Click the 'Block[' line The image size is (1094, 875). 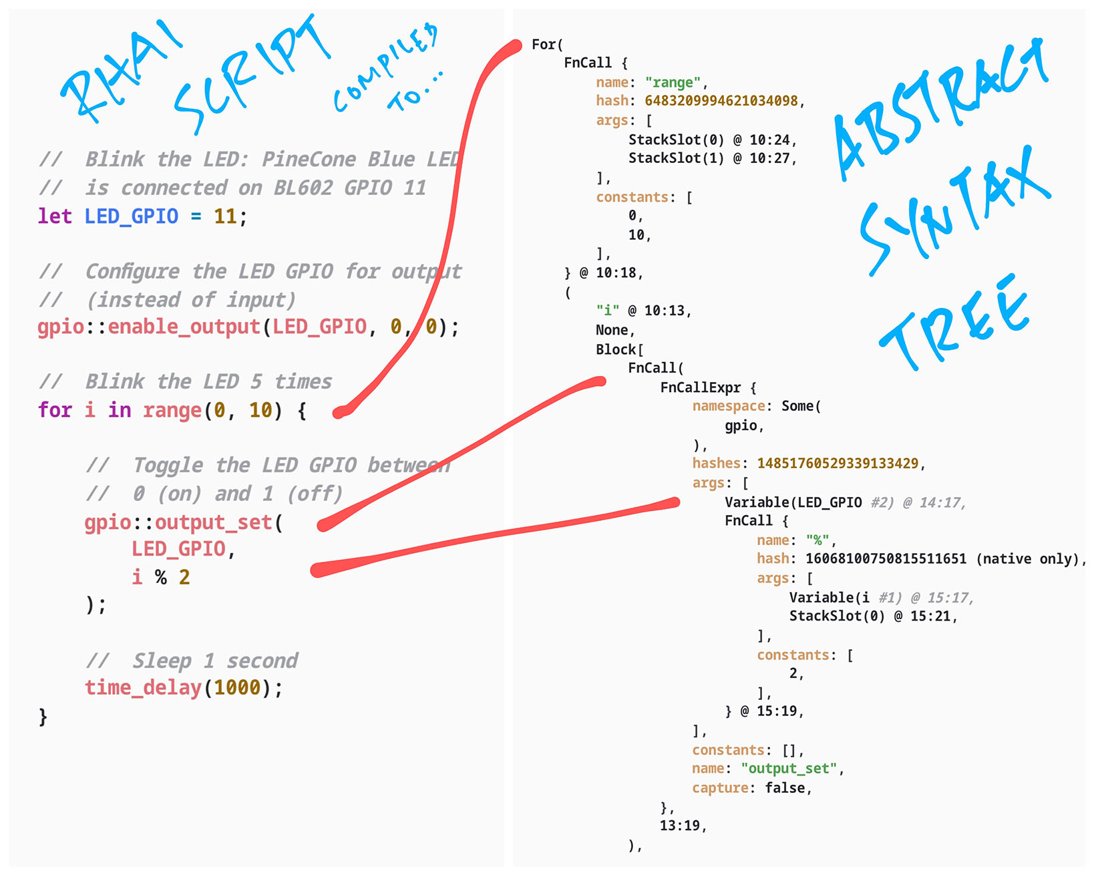pos(620,349)
